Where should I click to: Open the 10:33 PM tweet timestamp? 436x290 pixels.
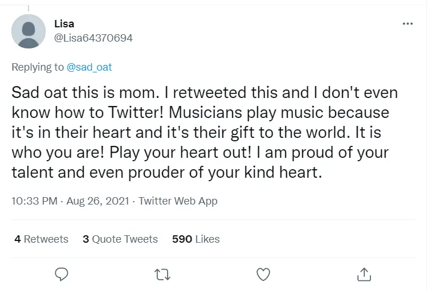(x=35, y=201)
